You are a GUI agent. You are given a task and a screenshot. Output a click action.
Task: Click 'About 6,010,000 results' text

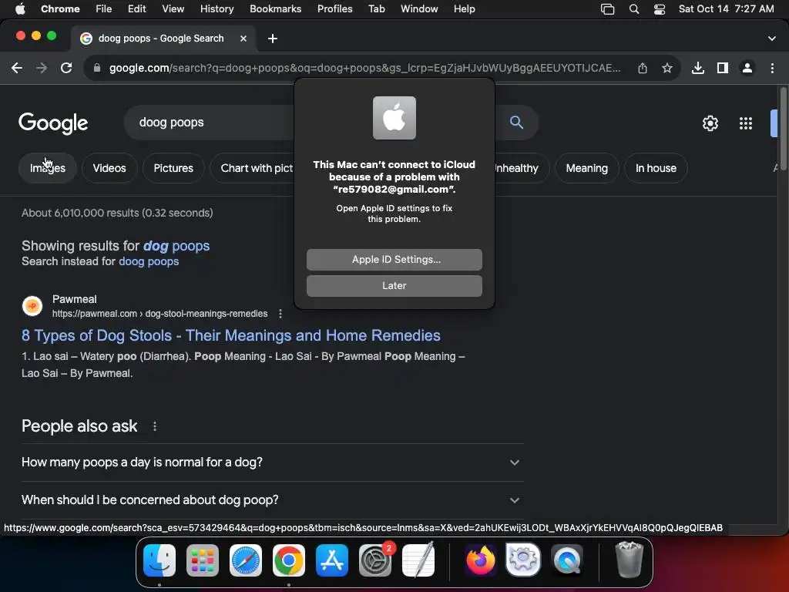[117, 213]
